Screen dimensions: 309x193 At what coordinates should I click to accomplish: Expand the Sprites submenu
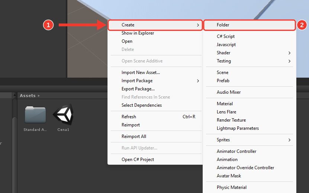pyautogui.click(x=250, y=140)
